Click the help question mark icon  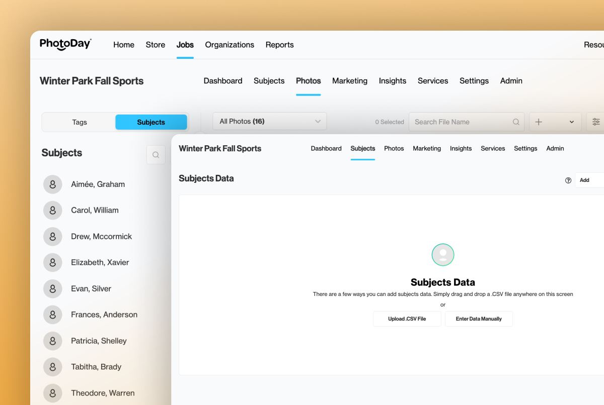click(568, 180)
